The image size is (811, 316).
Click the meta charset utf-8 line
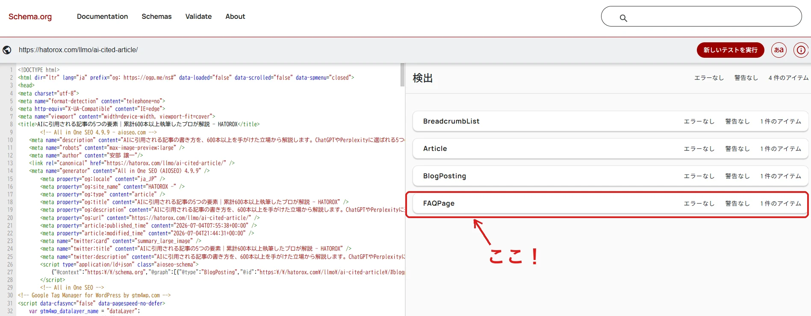coord(48,93)
